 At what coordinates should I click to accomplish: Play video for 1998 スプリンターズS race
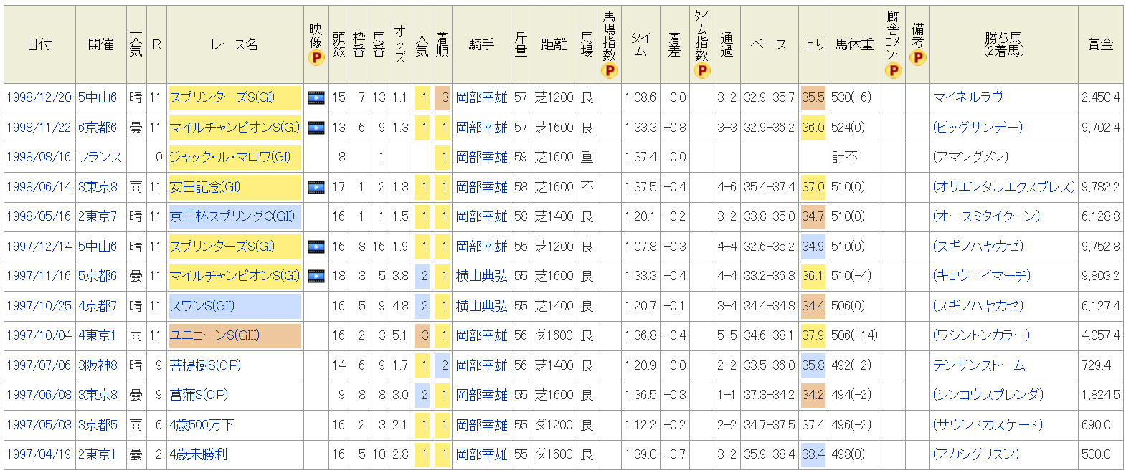[x=316, y=98]
